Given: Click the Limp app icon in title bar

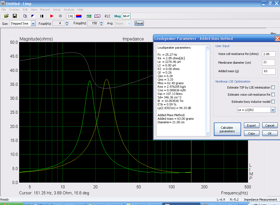Looking at the screenshot, I should (x=3, y=3).
